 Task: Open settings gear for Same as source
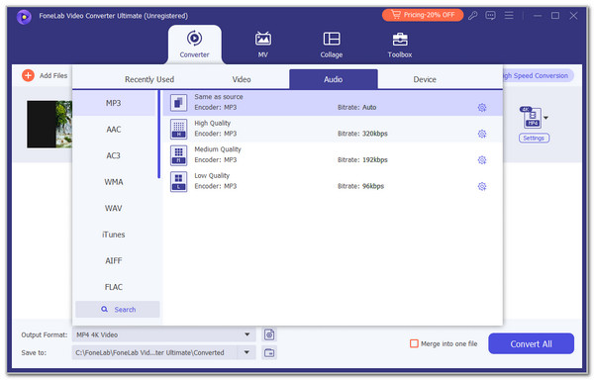pos(482,108)
